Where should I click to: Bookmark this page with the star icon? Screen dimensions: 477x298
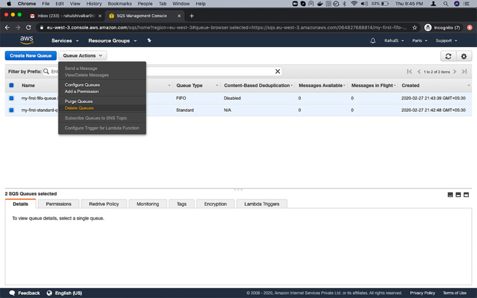pos(415,27)
